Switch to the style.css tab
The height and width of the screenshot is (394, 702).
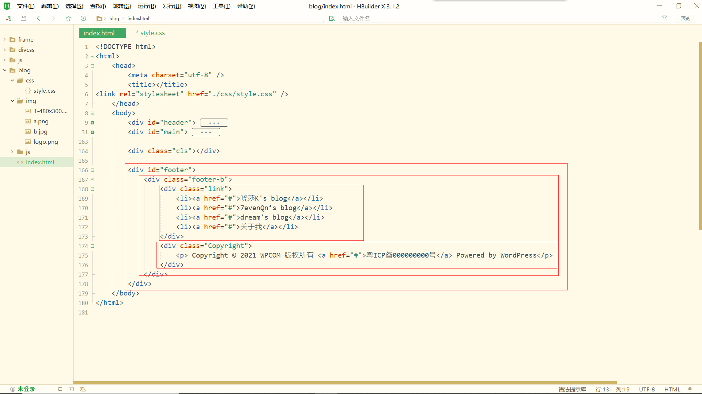pos(150,33)
